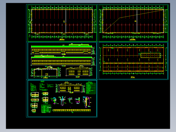Select the long yellow strip drawing on details sheet

[72, 110]
